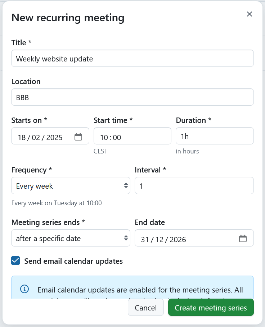Edit the meeting title Weekly website update
This screenshot has height=327, width=265.
point(132,58)
